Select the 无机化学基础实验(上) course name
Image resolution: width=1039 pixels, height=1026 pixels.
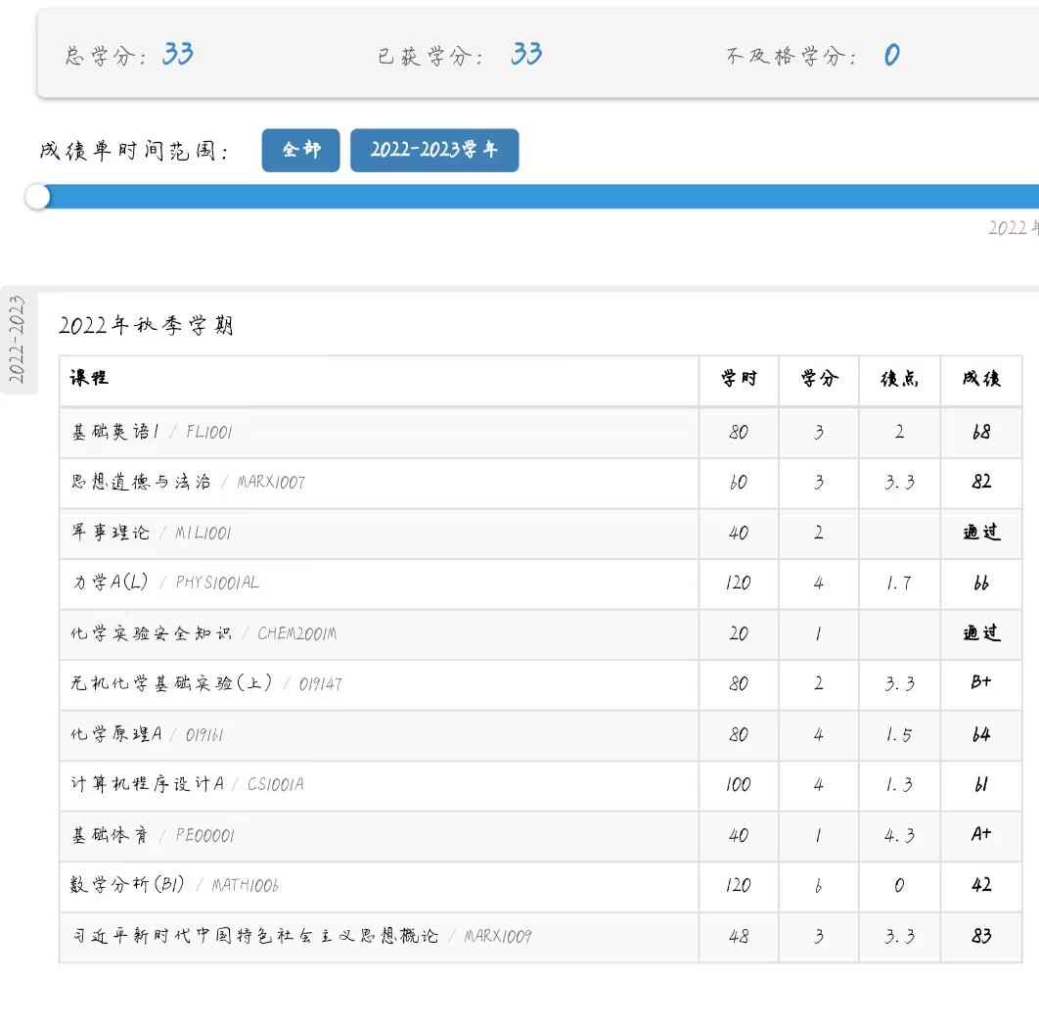pos(171,683)
